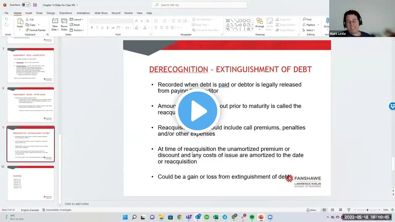395x222 pixels.
Task: Open Windows taskbar search
Action: tap(134, 217)
